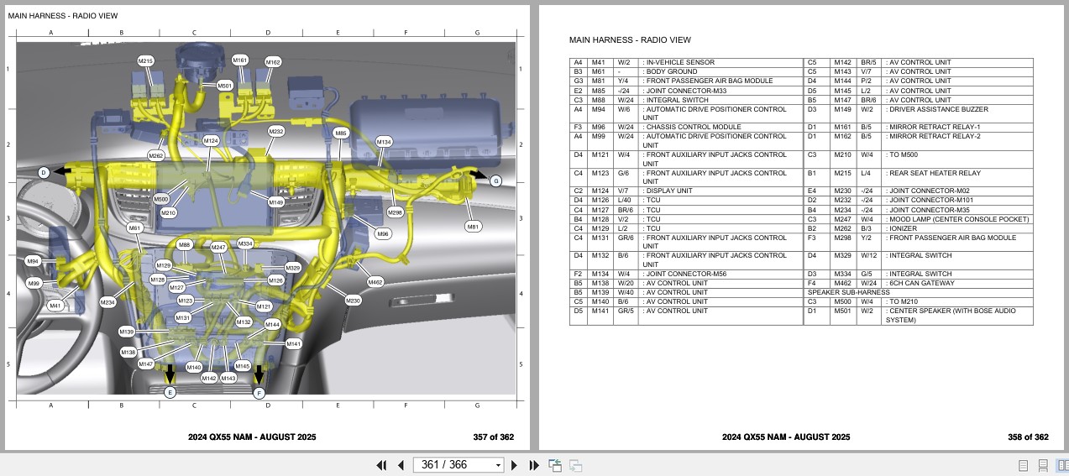Select the M149 connector callout

[276, 202]
